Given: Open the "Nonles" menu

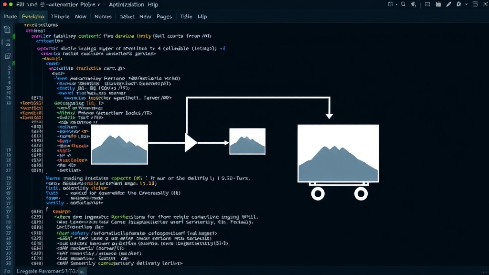Looking at the screenshot, I should coord(103,17).
